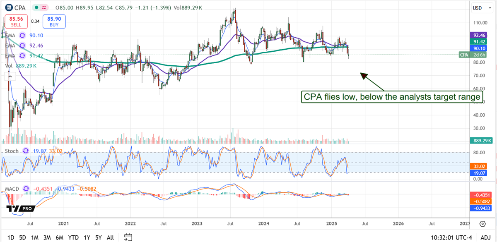Click the pink delayed-data wave icon
The image size is (497, 242).
[x=43, y=7]
